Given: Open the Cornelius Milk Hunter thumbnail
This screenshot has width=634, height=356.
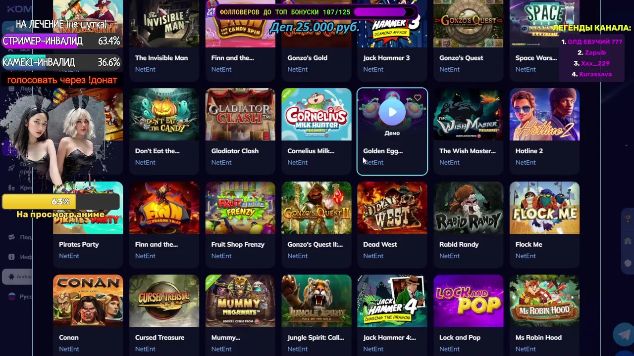Looking at the screenshot, I should pos(317,115).
